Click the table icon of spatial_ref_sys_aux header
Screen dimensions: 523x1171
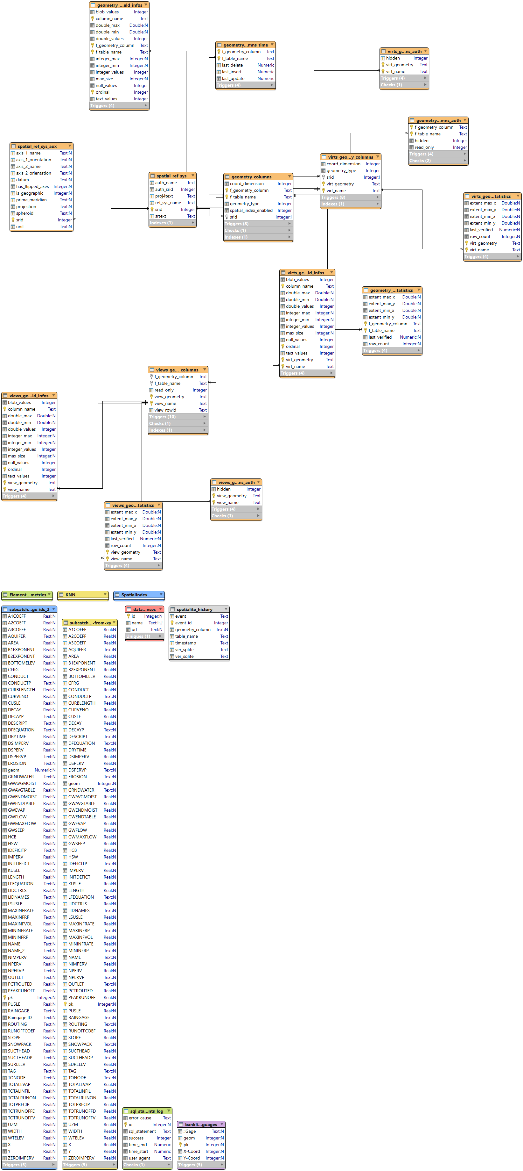13,147
